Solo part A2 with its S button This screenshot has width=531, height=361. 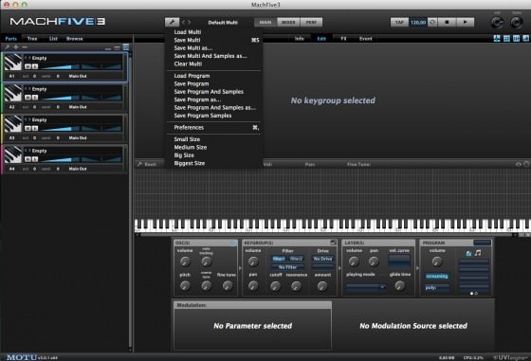coord(34,98)
